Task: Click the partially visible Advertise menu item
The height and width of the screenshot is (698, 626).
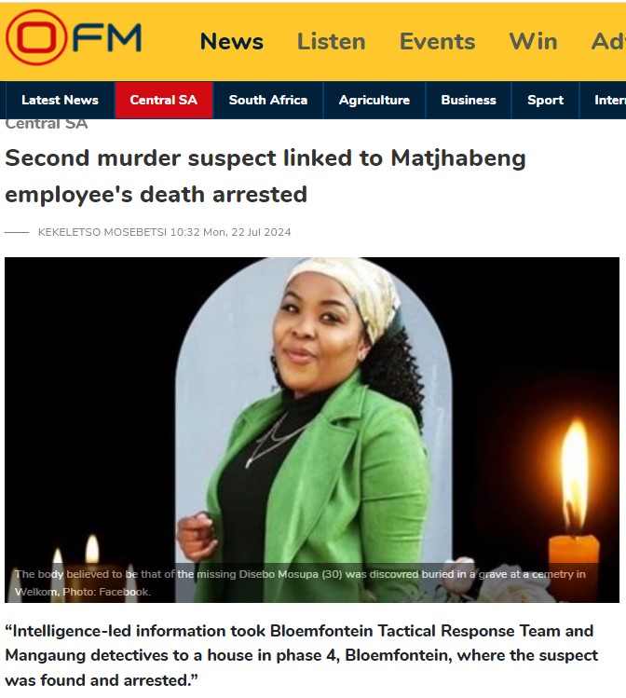Action: click(x=608, y=41)
